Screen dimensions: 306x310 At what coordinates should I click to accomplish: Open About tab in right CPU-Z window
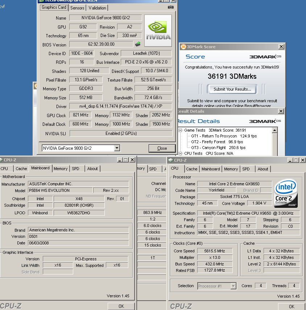tap(263, 169)
